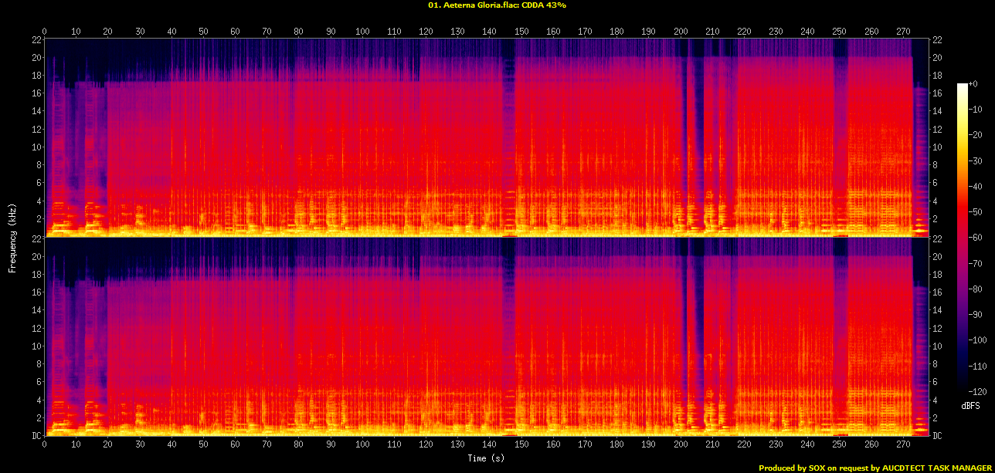Click the dBFS label below the color scale
The height and width of the screenshot is (473, 995).
[x=970, y=405]
